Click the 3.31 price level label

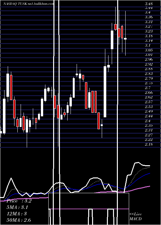(x=149, y=22)
